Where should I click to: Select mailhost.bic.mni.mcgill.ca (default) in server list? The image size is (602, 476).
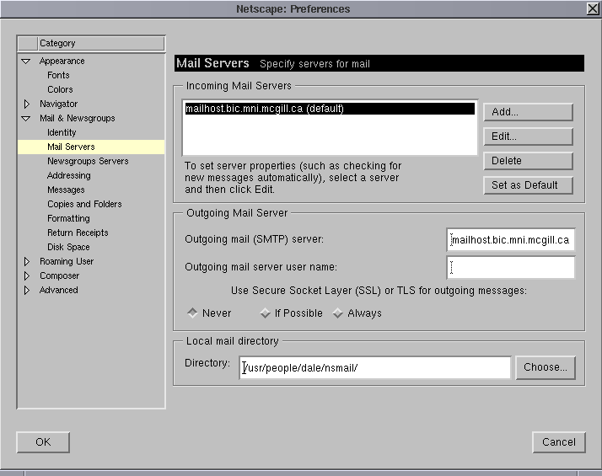tap(330, 109)
